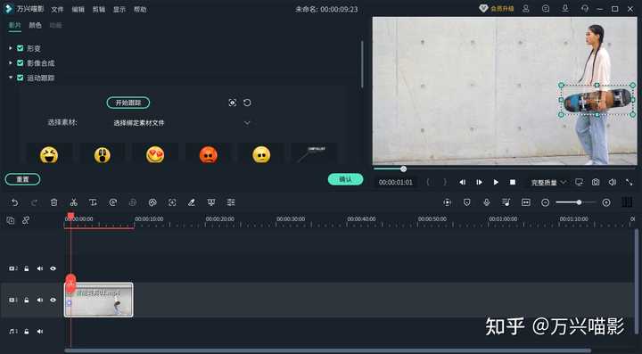Image resolution: width=642 pixels, height=354 pixels.
Task: Switch to the 颜色 tab
Action: click(35, 25)
